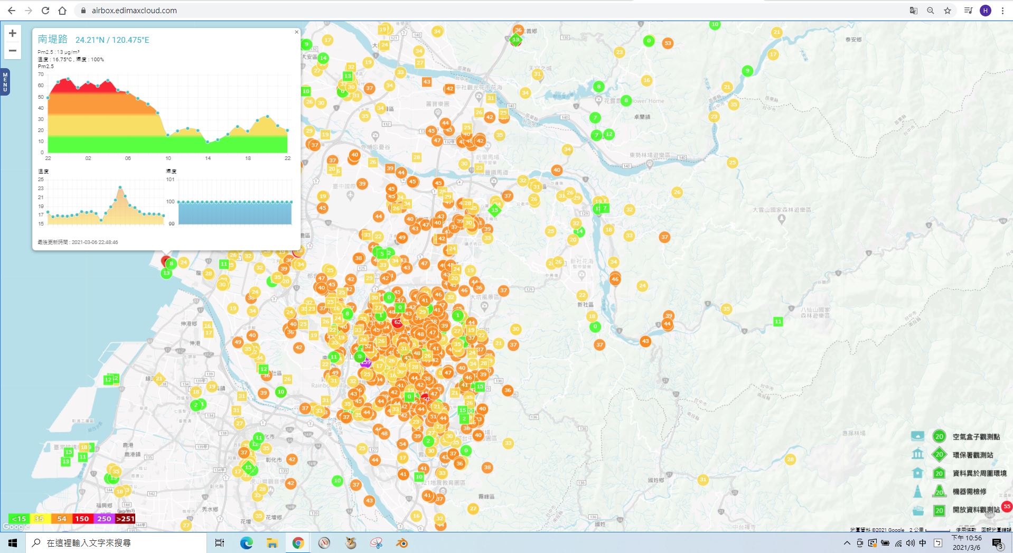Open the browser zoom magnifier control

[x=931, y=11]
